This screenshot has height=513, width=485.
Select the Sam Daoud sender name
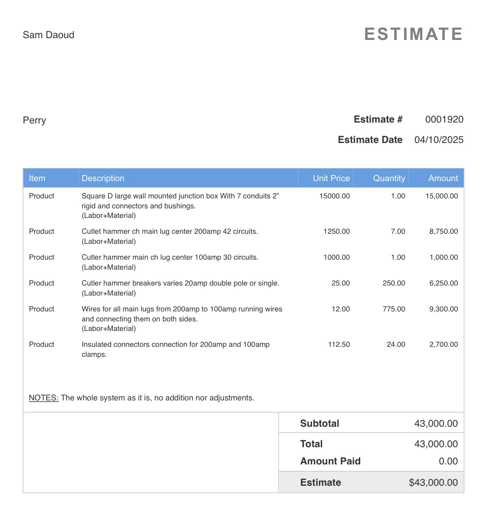(49, 35)
